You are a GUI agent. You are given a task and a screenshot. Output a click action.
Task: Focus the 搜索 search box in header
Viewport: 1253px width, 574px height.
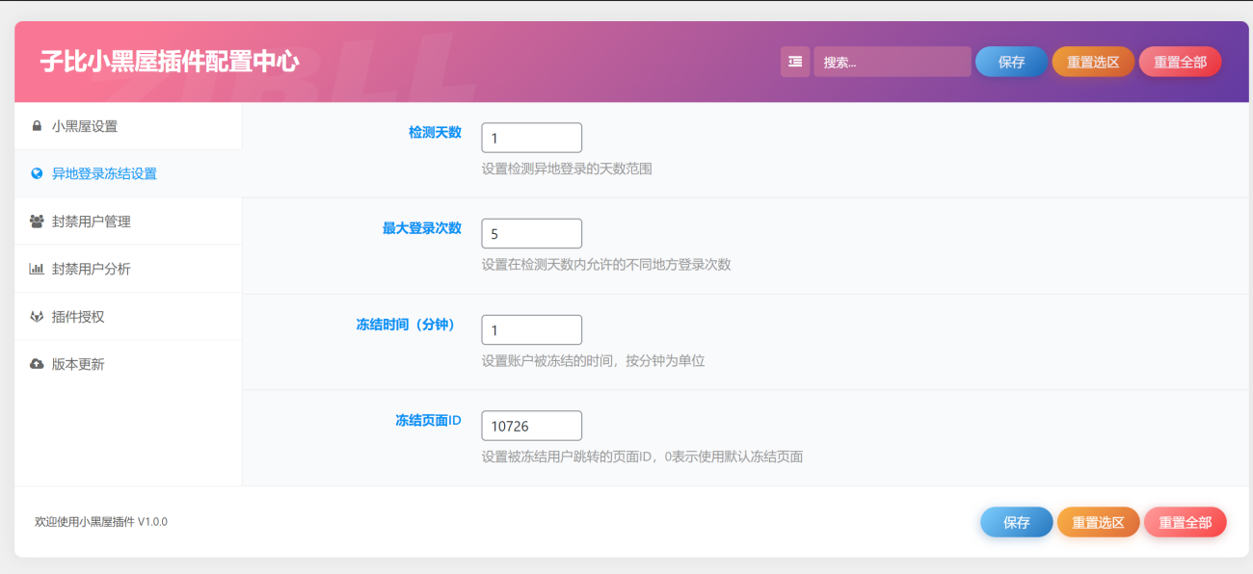point(892,62)
